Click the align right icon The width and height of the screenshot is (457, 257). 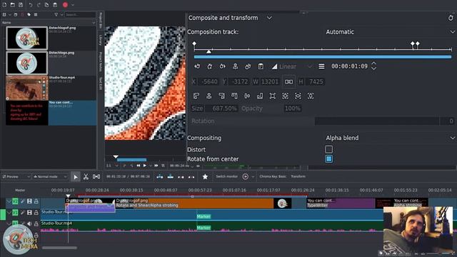tap(221, 96)
